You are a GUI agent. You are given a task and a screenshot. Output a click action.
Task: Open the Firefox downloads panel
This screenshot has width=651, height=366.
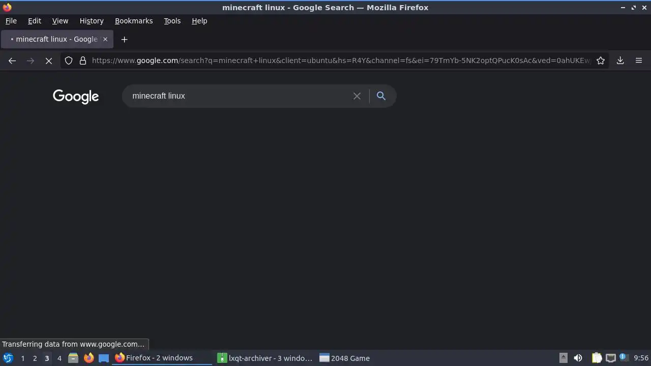620,60
